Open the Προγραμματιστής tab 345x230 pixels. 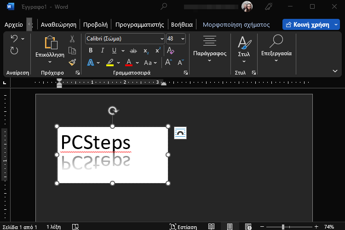[x=140, y=25]
